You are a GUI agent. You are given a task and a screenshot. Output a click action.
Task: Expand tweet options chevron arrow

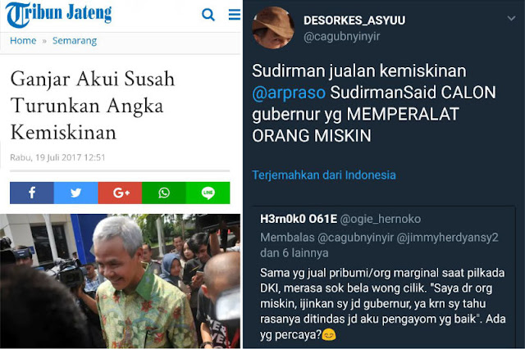point(511,18)
